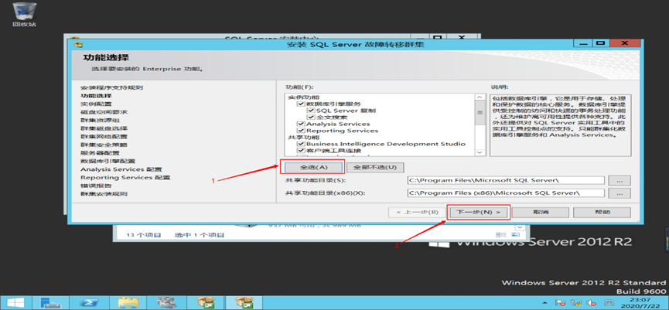Screen dimensions: 669x310
Task: Click 下一步(N) to proceed
Action: coord(478,212)
